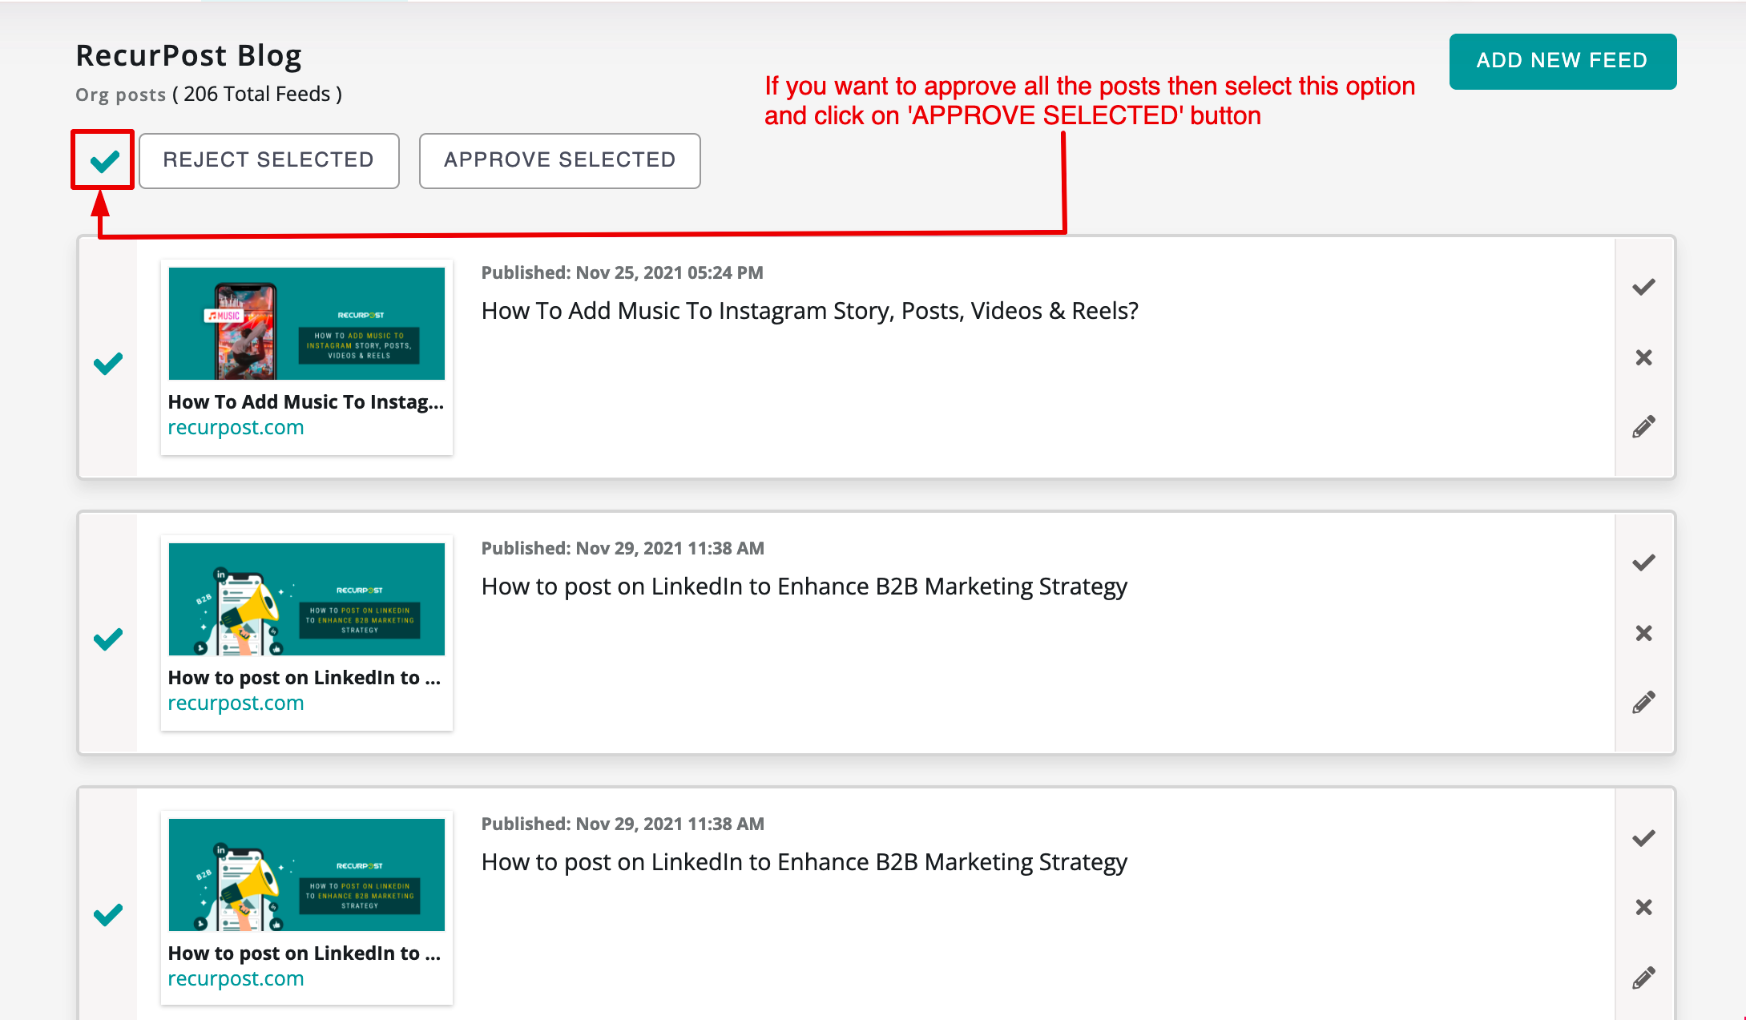The width and height of the screenshot is (1746, 1020).
Task: Select the 'How To Add Music To Instag...' card title
Action: tap(305, 402)
